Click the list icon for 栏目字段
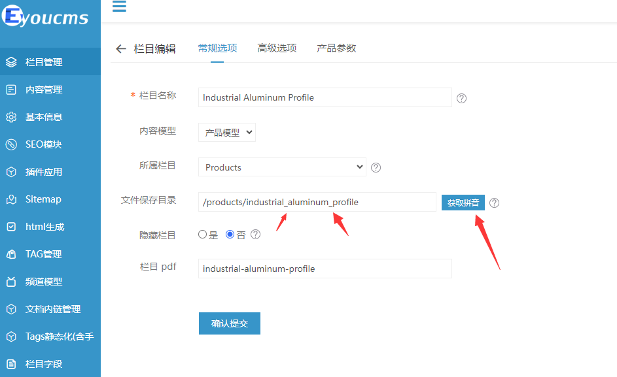This screenshot has width=617, height=377. pos(11,364)
